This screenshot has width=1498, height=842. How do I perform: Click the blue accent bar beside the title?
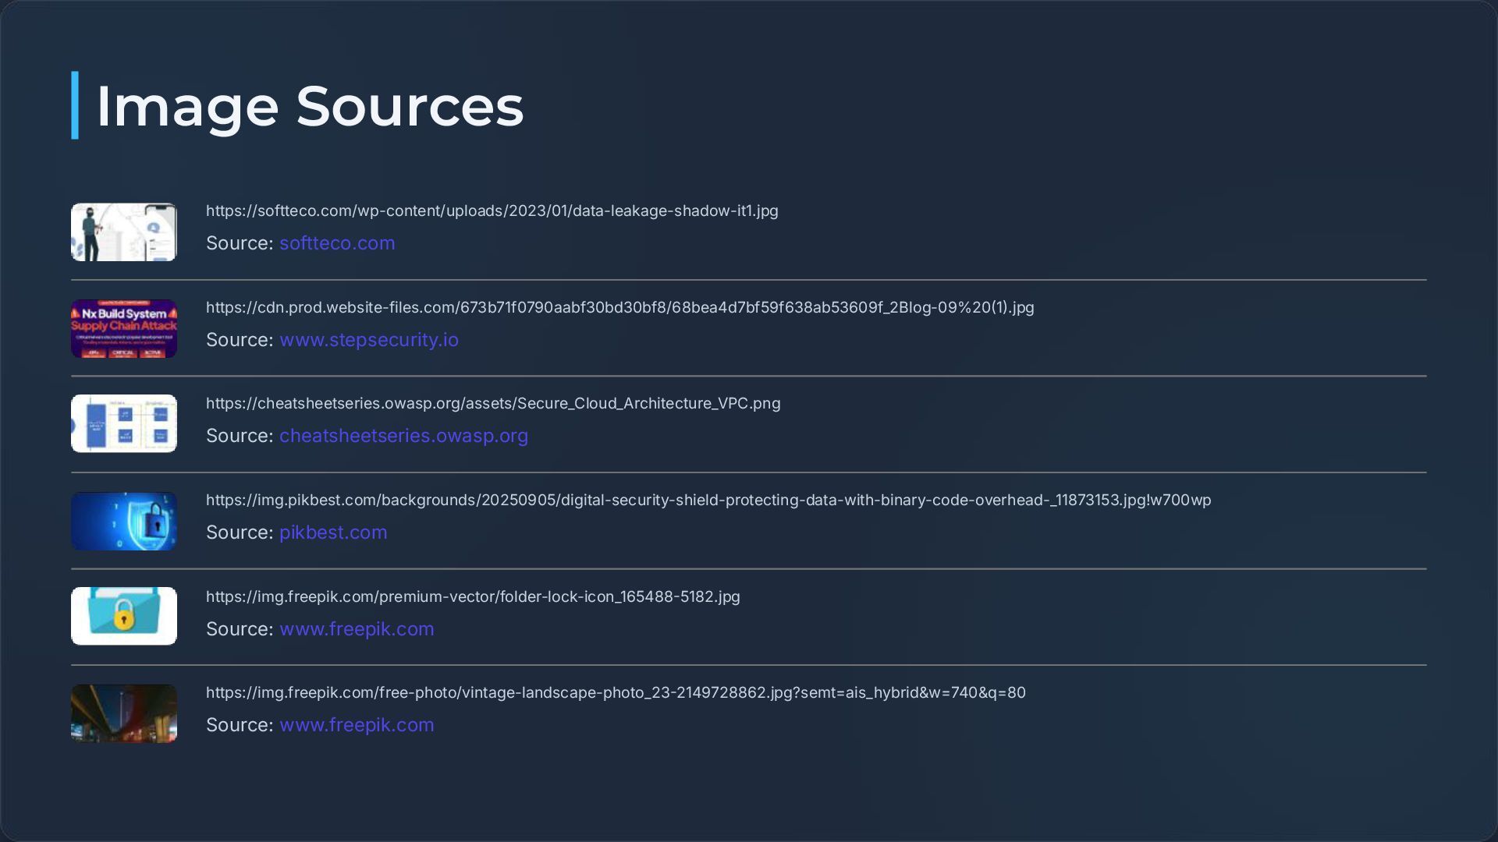(75, 105)
